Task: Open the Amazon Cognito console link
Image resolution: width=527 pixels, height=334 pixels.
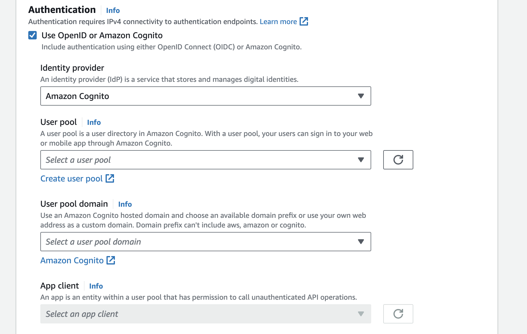Action: 72,261
